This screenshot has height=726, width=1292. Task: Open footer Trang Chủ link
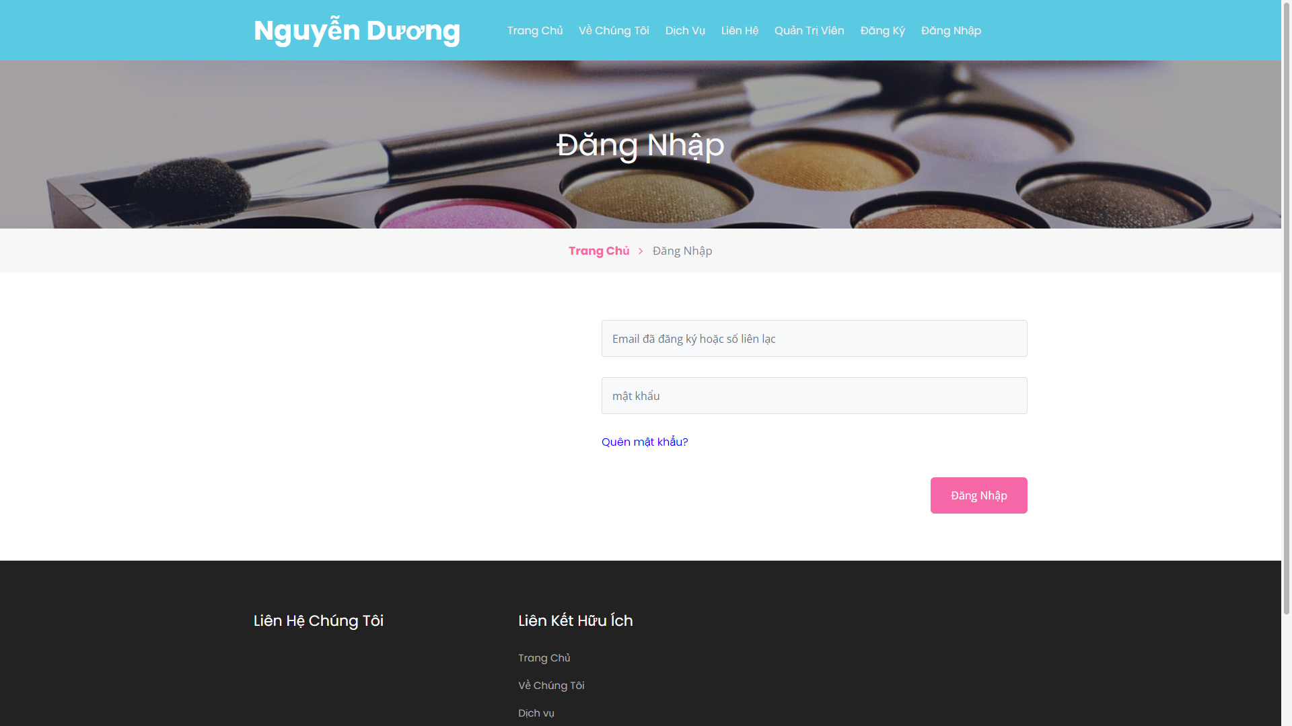pos(544,658)
